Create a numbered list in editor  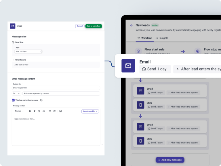54,111
